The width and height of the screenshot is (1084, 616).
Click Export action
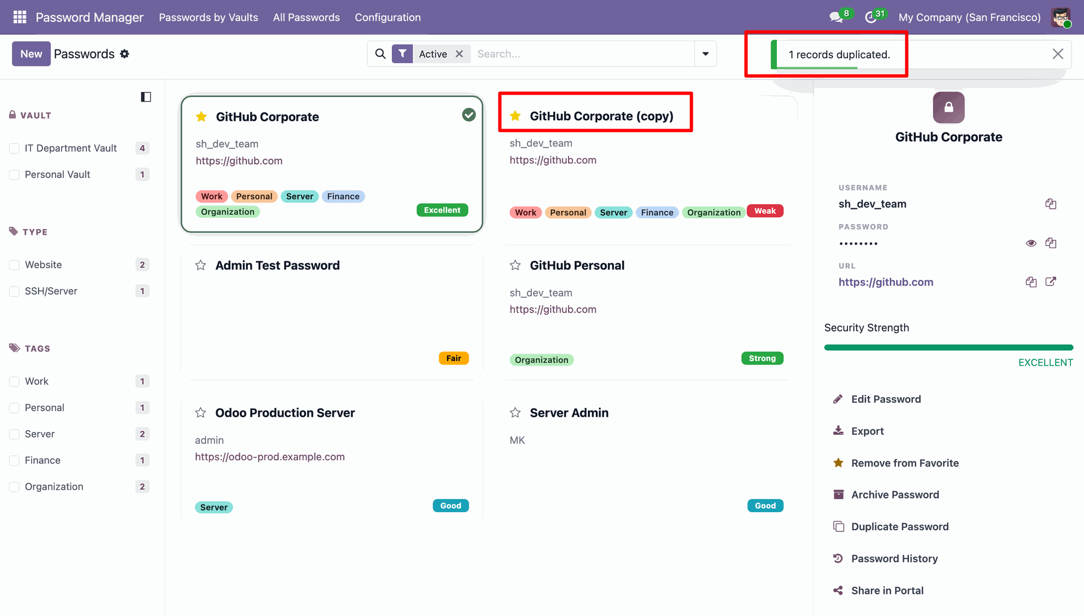point(867,431)
